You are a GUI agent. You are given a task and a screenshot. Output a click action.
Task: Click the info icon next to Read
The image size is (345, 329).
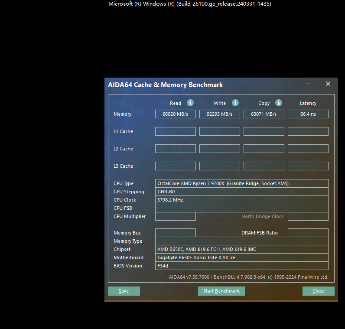pyautogui.click(x=190, y=103)
